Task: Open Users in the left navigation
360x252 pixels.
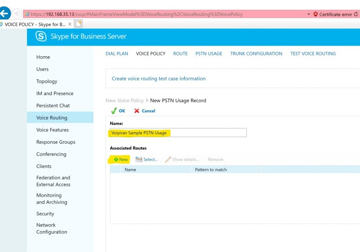Action: pos(42,69)
